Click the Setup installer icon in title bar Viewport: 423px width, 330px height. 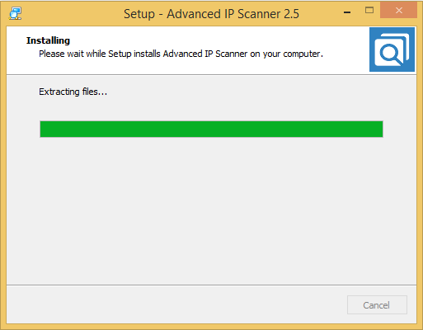pos(15,13)
